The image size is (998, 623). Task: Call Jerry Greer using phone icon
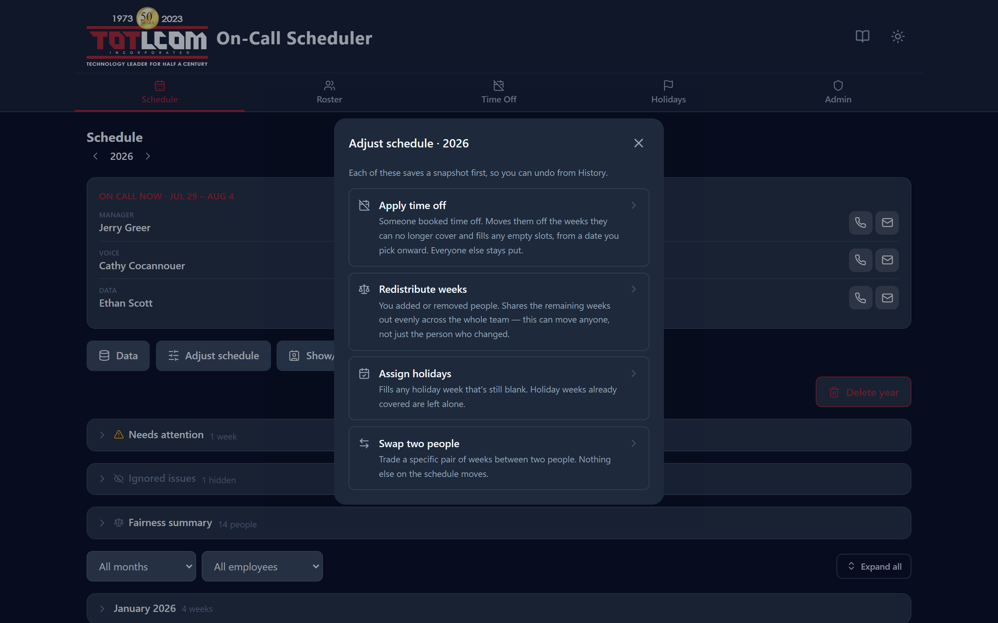[x=860, y=223]
